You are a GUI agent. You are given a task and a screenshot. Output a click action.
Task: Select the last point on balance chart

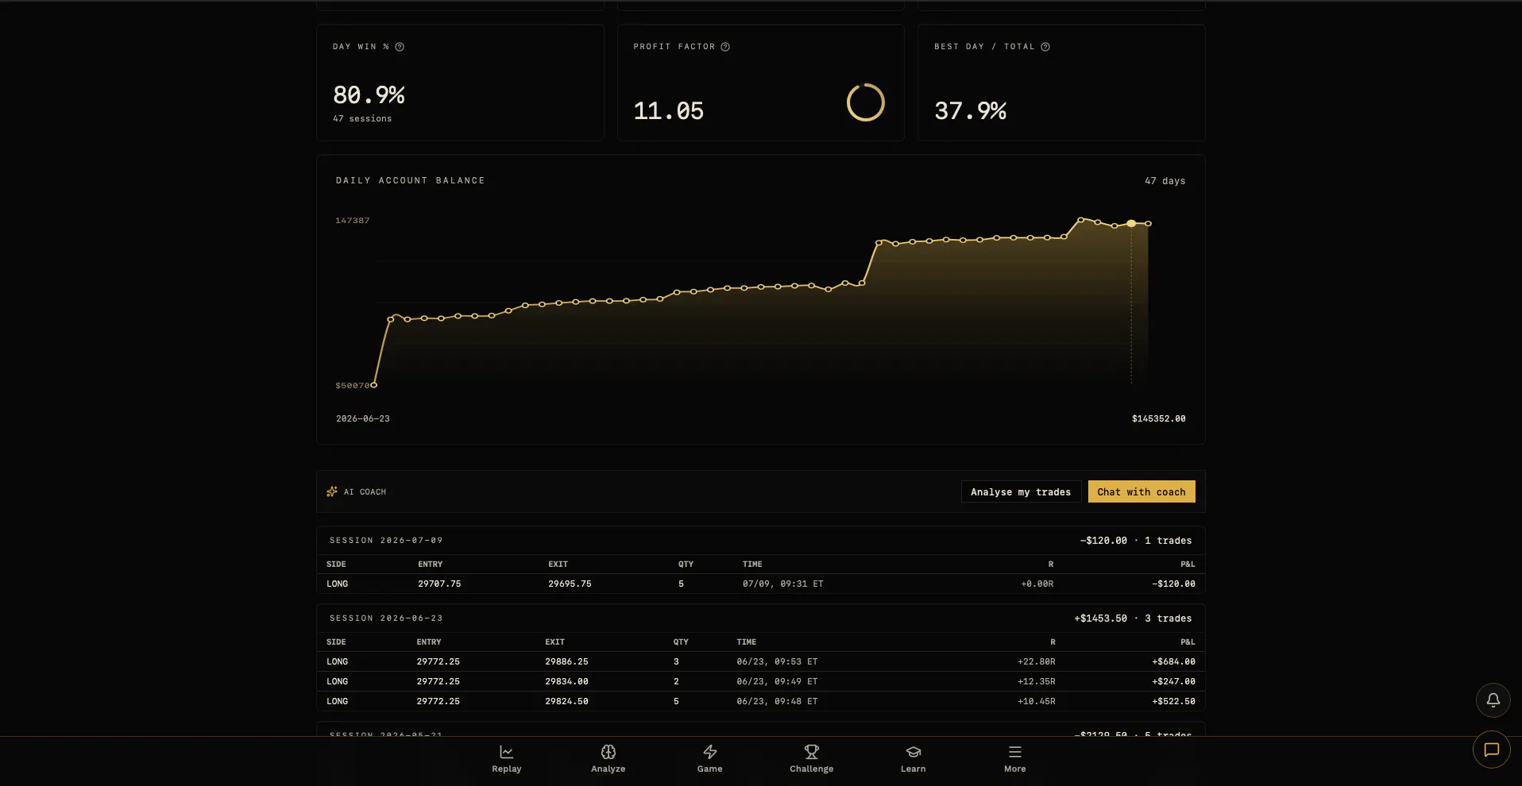[x=1148, y=224]
